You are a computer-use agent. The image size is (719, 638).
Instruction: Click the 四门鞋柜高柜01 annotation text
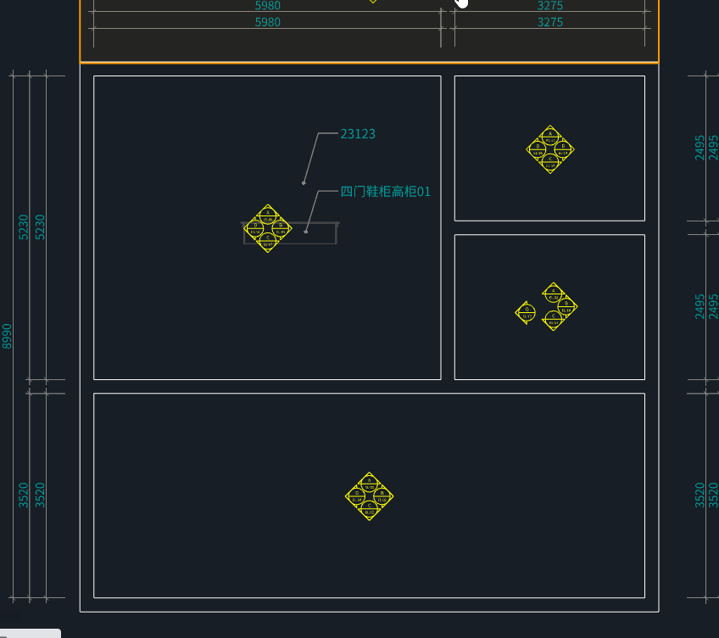pos(386,192)
